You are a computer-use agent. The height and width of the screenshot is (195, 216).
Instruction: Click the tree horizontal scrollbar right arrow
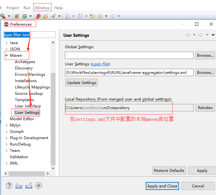[48, 173]
